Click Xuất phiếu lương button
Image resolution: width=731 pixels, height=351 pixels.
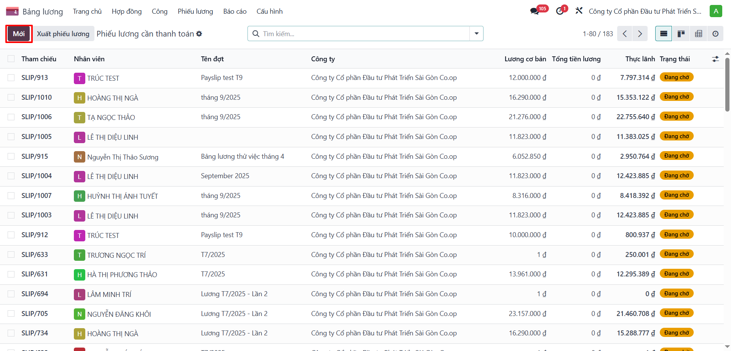click(63, 34)
